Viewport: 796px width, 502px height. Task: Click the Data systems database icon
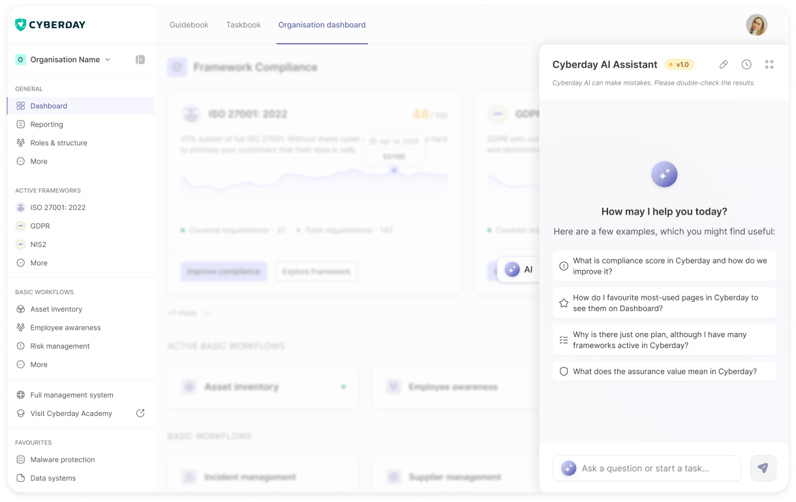click(x=21, y=478)
